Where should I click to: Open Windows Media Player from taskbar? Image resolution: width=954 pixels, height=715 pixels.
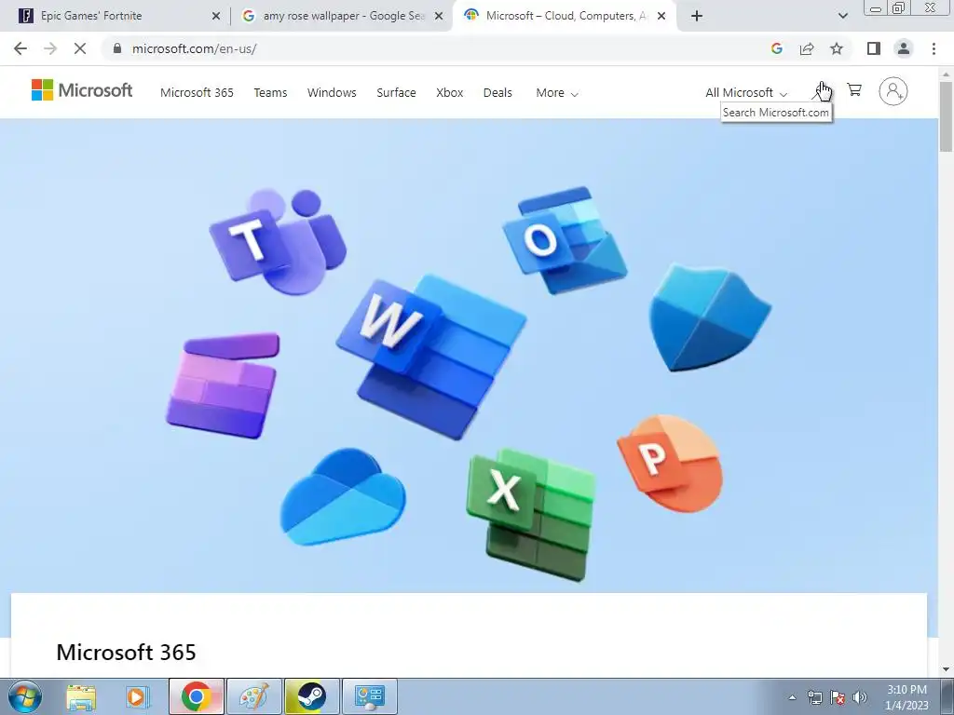pyautogui.click(x=138, y=696)
